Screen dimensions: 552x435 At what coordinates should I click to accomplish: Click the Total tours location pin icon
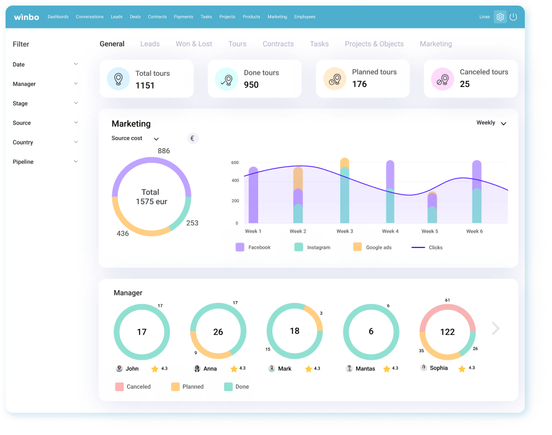point(118,79)
